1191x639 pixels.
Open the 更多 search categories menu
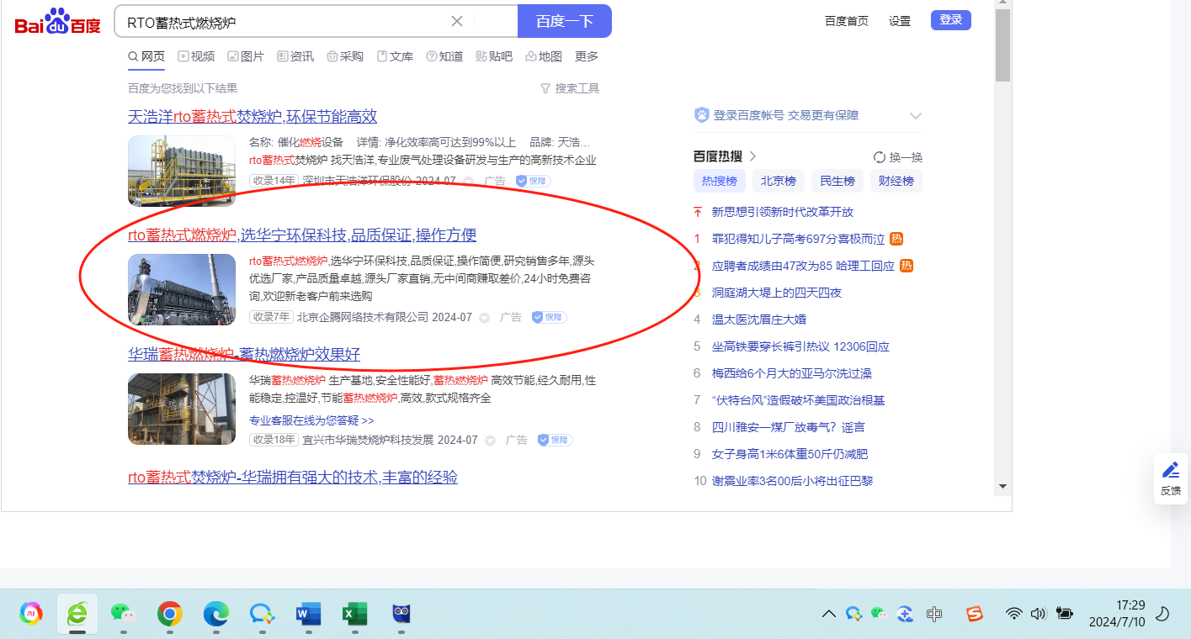tap(587, 56)
